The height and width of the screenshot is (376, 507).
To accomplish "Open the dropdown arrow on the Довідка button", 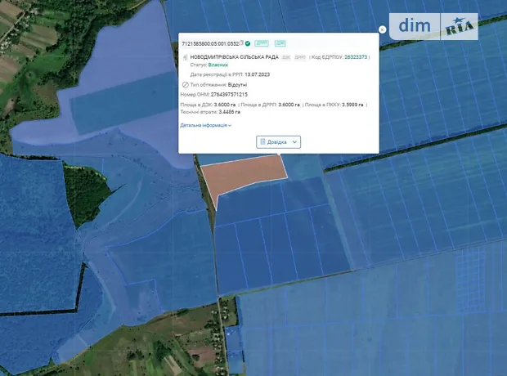I will click(295, 141).
